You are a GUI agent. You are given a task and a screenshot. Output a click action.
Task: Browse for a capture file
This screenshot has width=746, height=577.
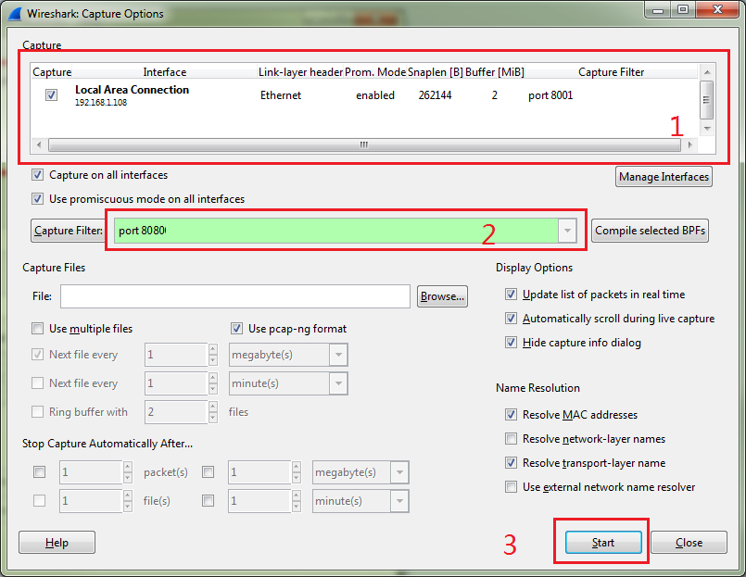(x=442, y=296)
